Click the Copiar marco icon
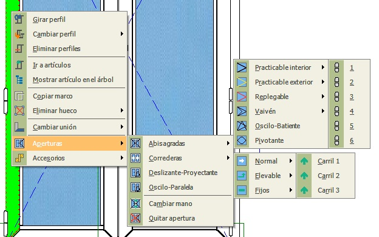Image resolution: width=379 pixels, height=237 pixels. coord(19,96)
